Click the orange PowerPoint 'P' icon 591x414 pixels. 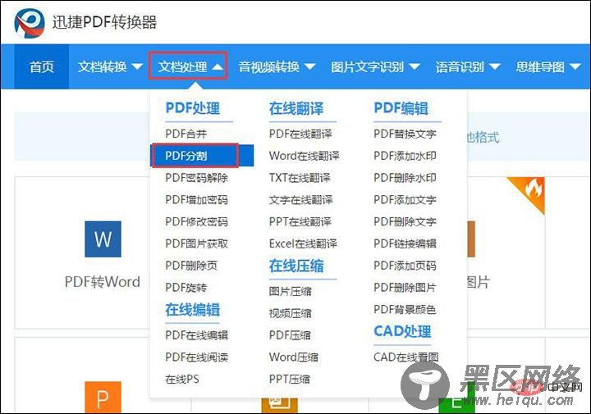pyautogui.click(x=103, y=398)
